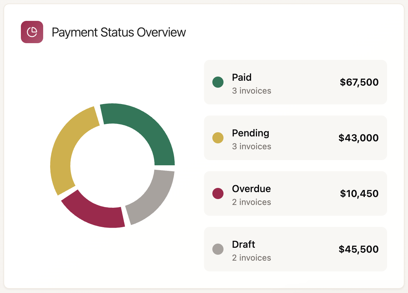Click the $45,500 Draft amount
Image resolution: width=408 pixels, height=293 pixels.
tap(358, 249)
